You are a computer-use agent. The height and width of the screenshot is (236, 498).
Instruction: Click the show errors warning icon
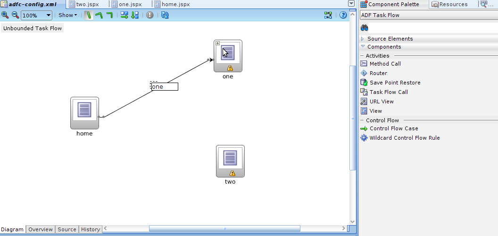point(149,15)
